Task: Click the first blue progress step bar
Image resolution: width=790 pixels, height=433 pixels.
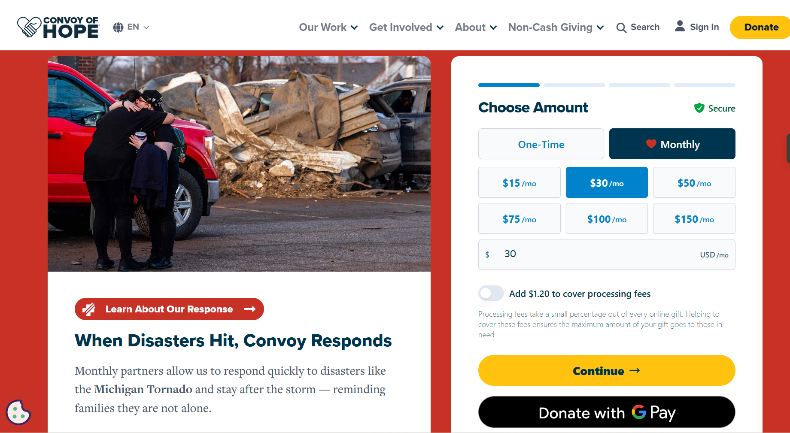Action: [509, 85]
